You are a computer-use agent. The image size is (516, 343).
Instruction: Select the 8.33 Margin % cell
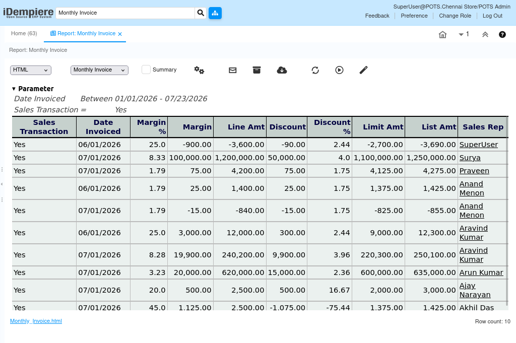(x=149, y=158)
